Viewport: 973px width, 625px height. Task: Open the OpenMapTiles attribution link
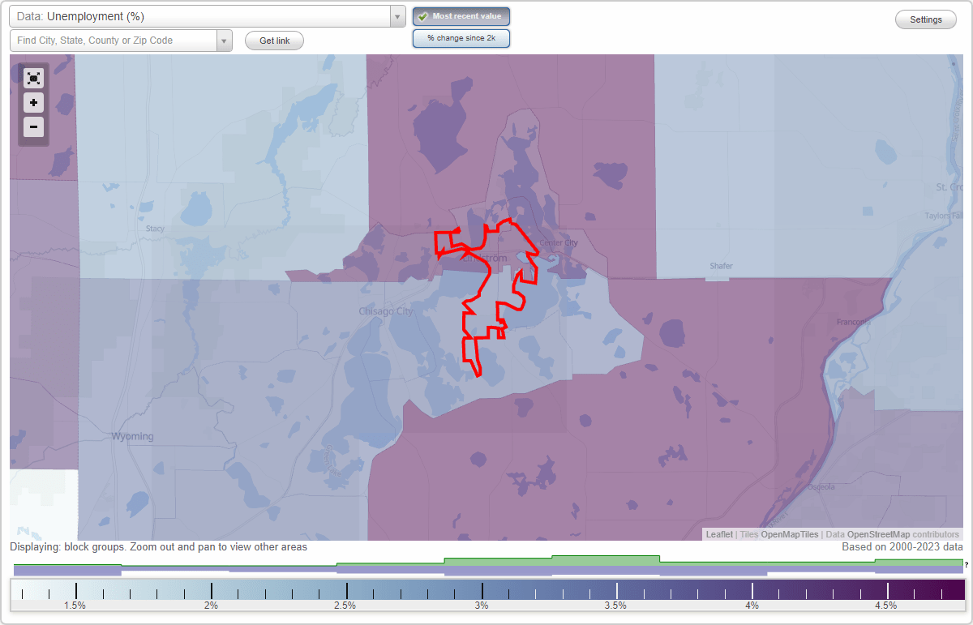click(x=789, y=534)
